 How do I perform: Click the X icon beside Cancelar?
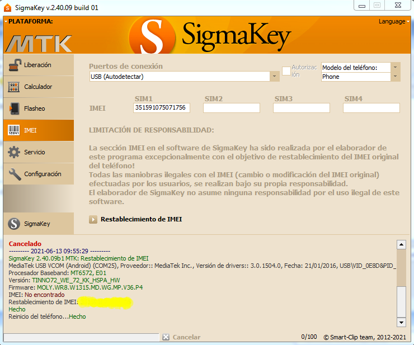tap(166, 337)
